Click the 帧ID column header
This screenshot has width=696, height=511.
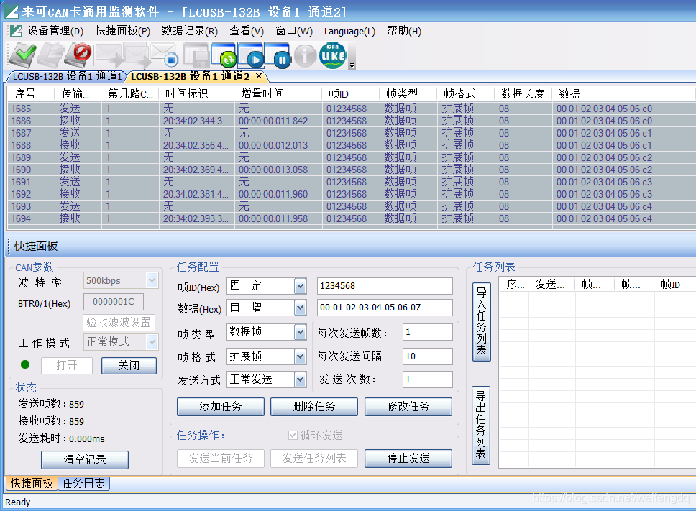pos(351,93)
